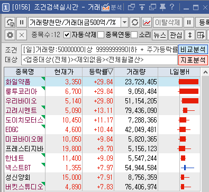The height and width of the screenshot is (192, 209).
Task: Pause real-time search with left pause button
Action: [x=22, y=22]
